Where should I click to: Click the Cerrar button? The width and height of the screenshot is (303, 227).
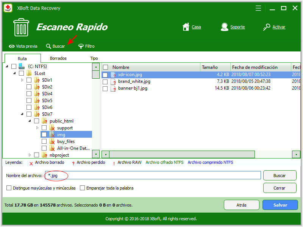pyautogui.click(x=280, y=188)
